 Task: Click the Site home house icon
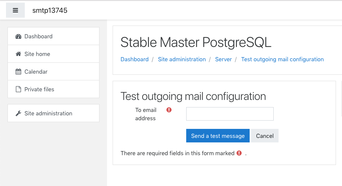pyautogui.click(x=18, y=54)
